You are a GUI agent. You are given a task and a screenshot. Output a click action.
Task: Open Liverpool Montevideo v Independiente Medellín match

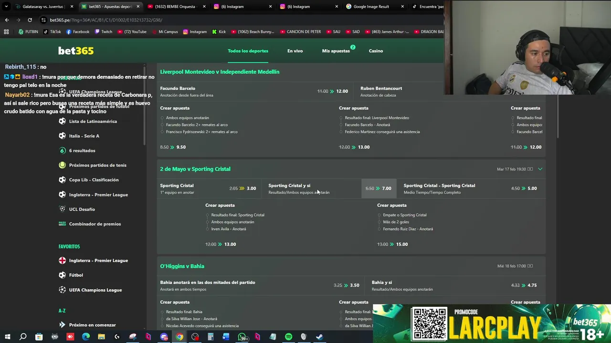click(220, 72)
